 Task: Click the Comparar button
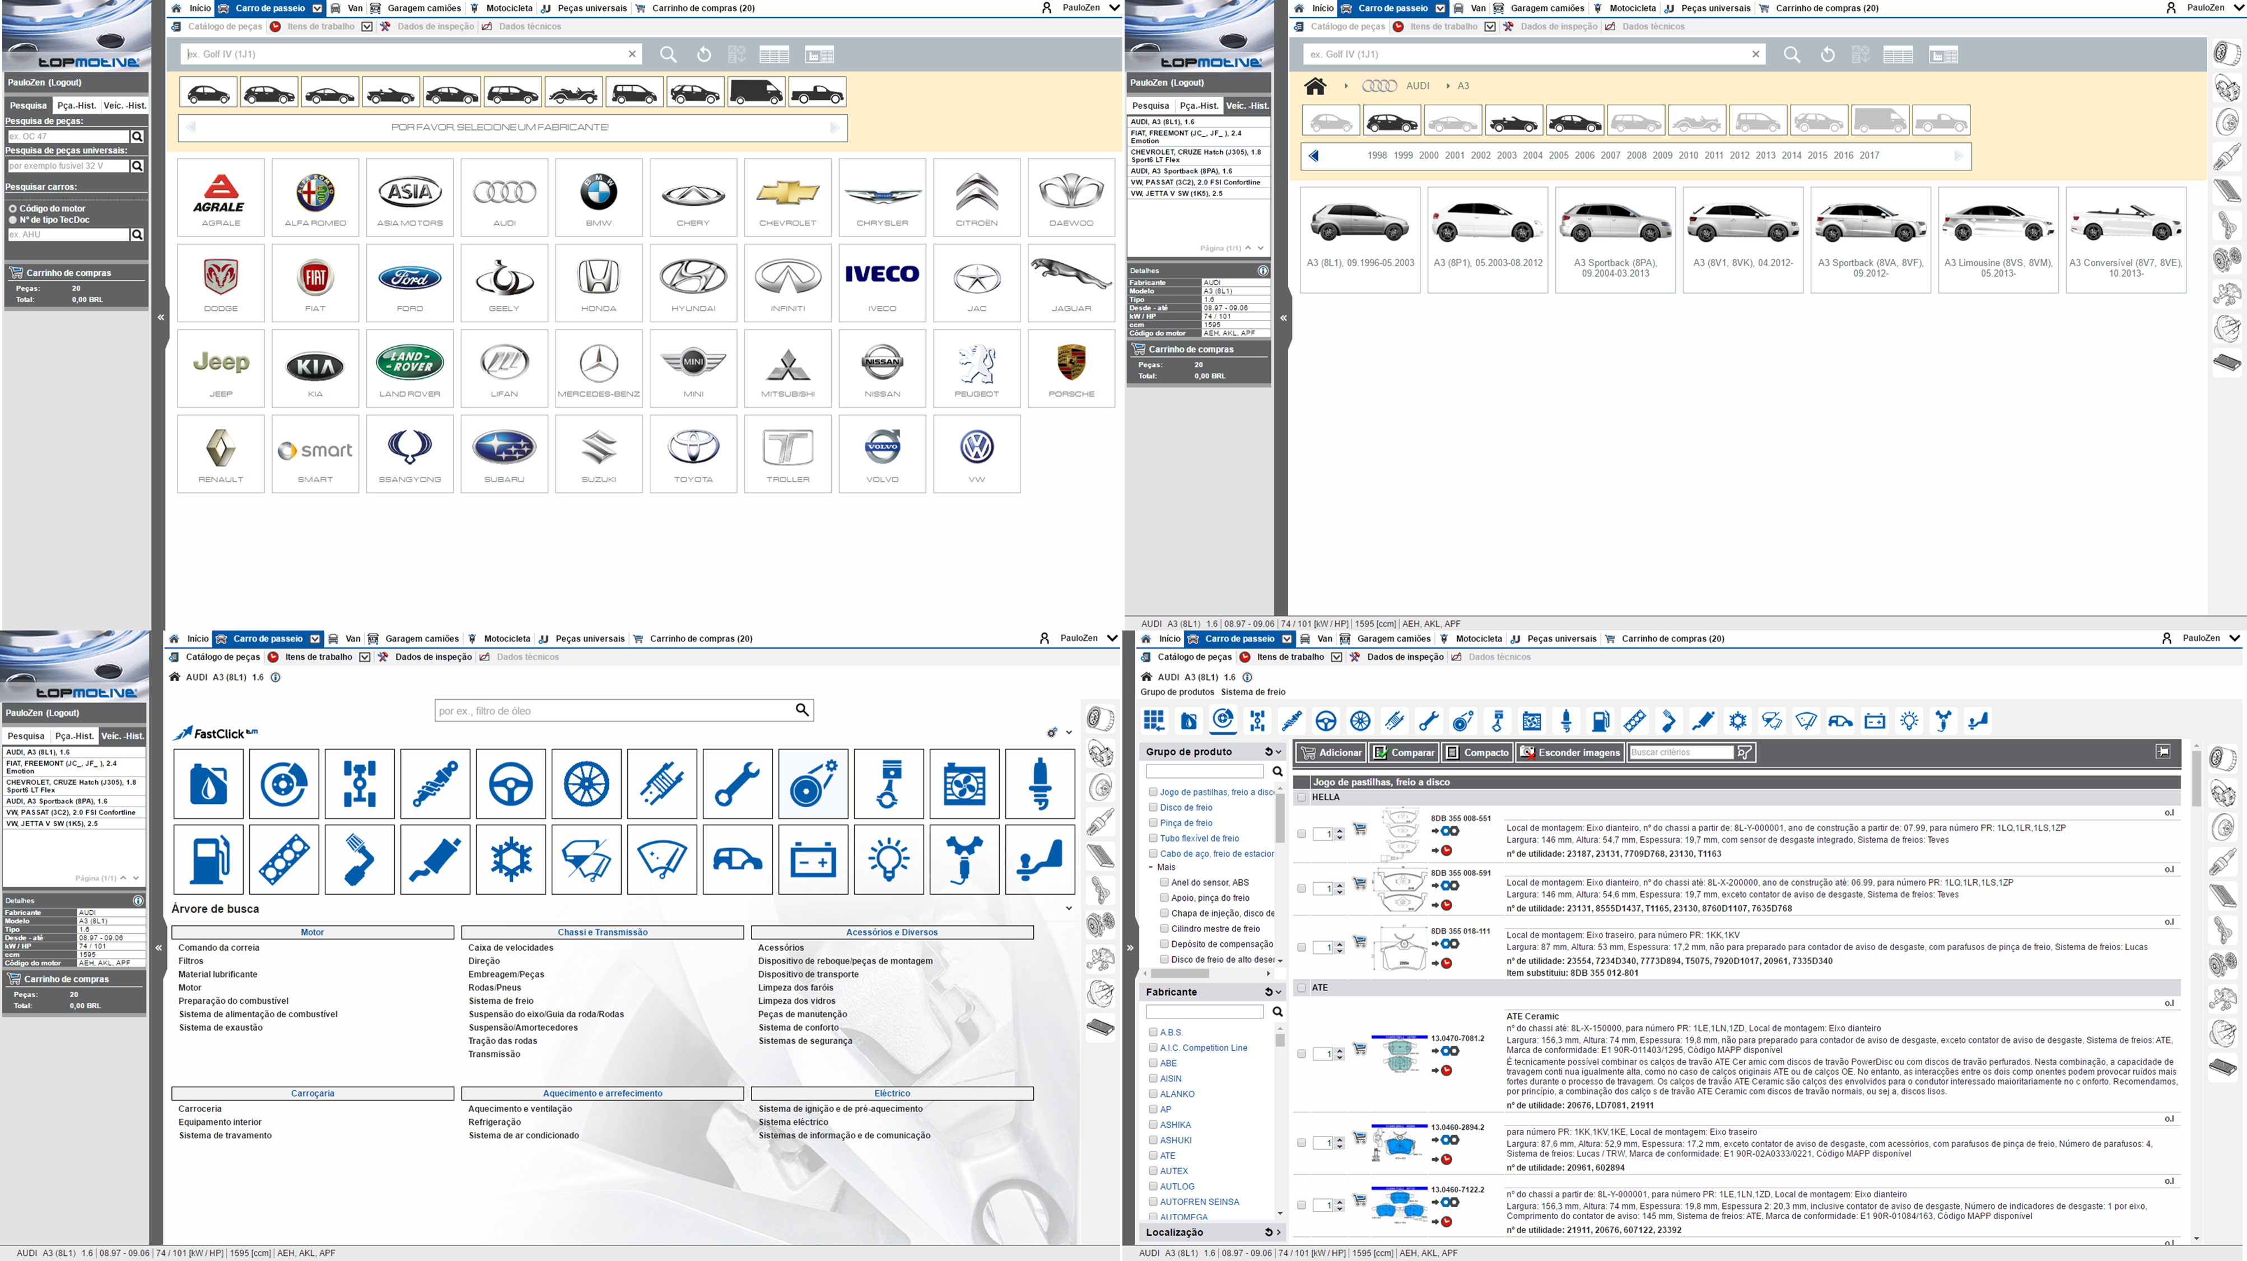pyautogui.click(x=1404, y=752)
